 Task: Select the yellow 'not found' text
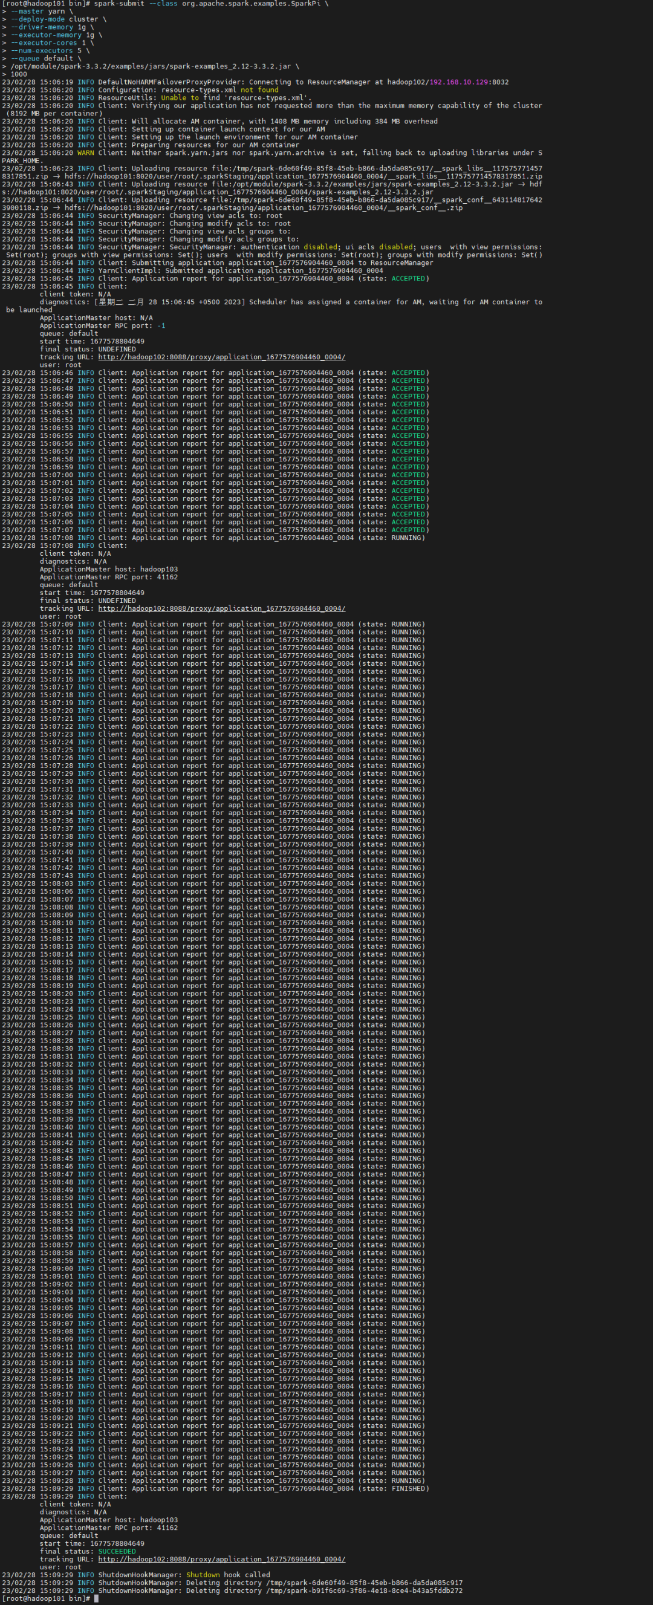click(x=259, y=90)
